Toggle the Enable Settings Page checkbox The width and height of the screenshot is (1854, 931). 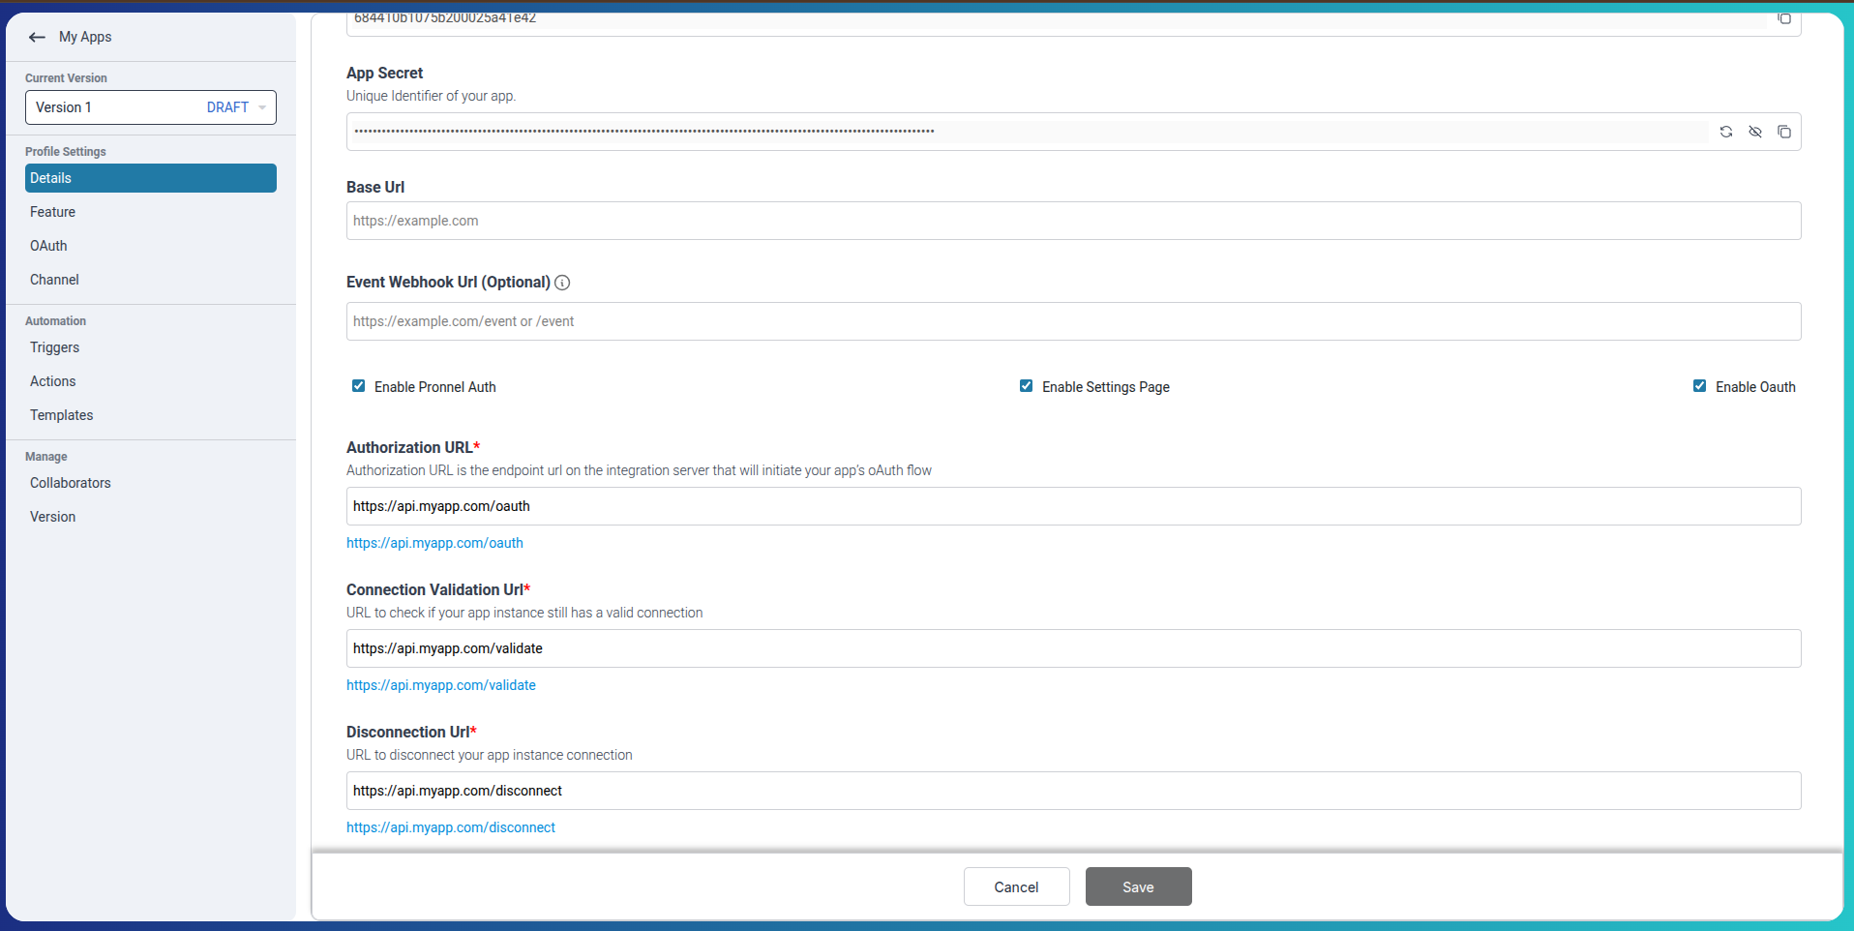(x=1026, y=386)
